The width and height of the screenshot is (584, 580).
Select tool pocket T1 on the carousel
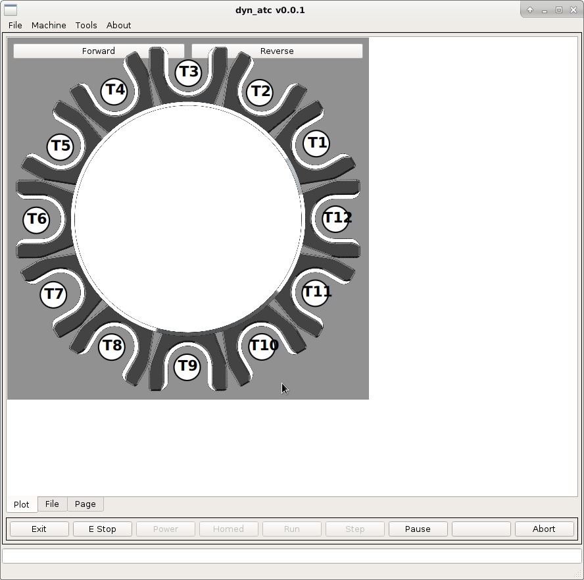pos(316,144)
